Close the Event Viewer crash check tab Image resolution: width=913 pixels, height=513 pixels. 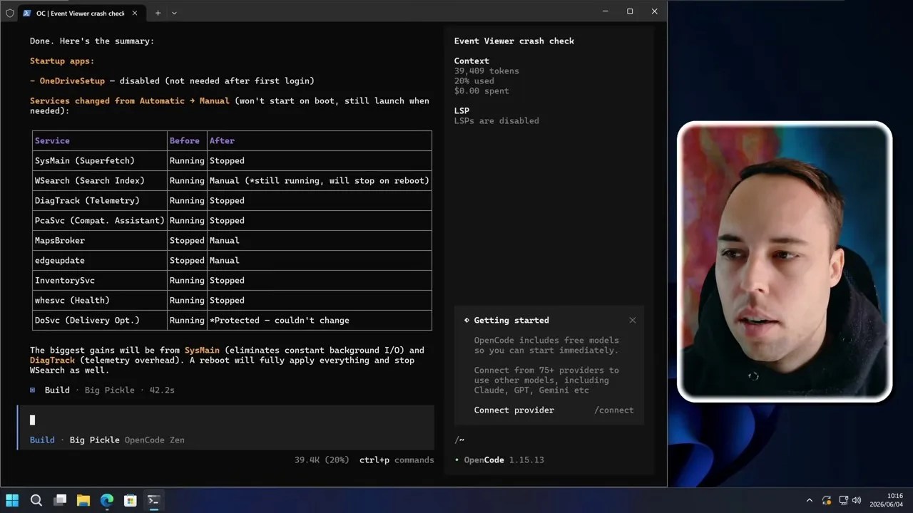pyautogui.click(x=135, y=13)
